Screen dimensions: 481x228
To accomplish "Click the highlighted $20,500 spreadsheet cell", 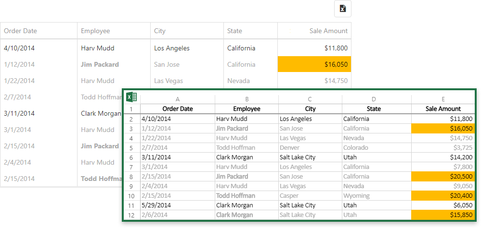I will tap(443, 177).
